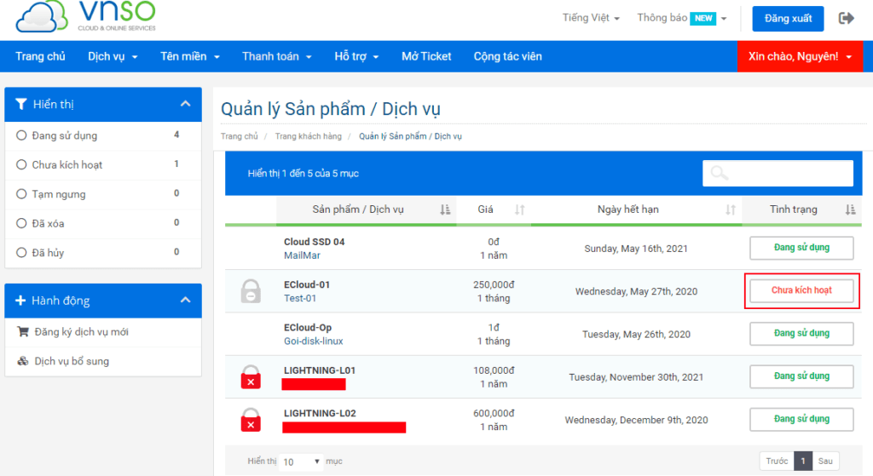
Task: Click page 1 in pagination
Action: pos(803,461)
